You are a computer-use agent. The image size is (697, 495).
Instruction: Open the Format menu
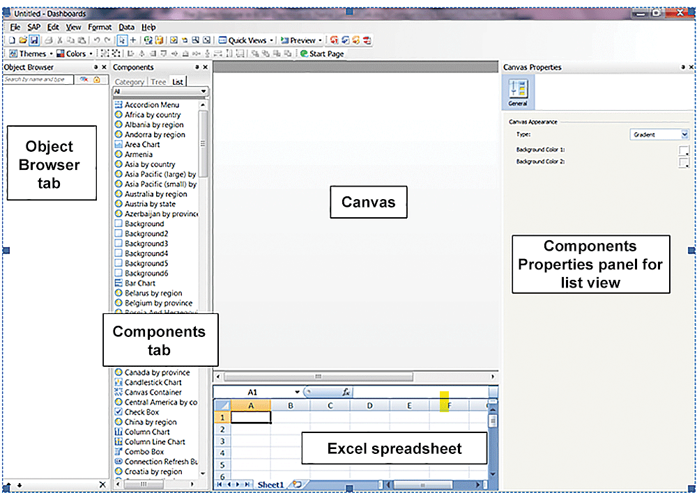100,27
